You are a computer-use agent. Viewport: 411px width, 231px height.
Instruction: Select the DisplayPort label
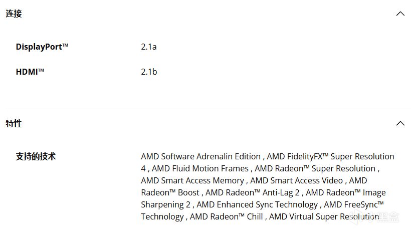(42, 47)
